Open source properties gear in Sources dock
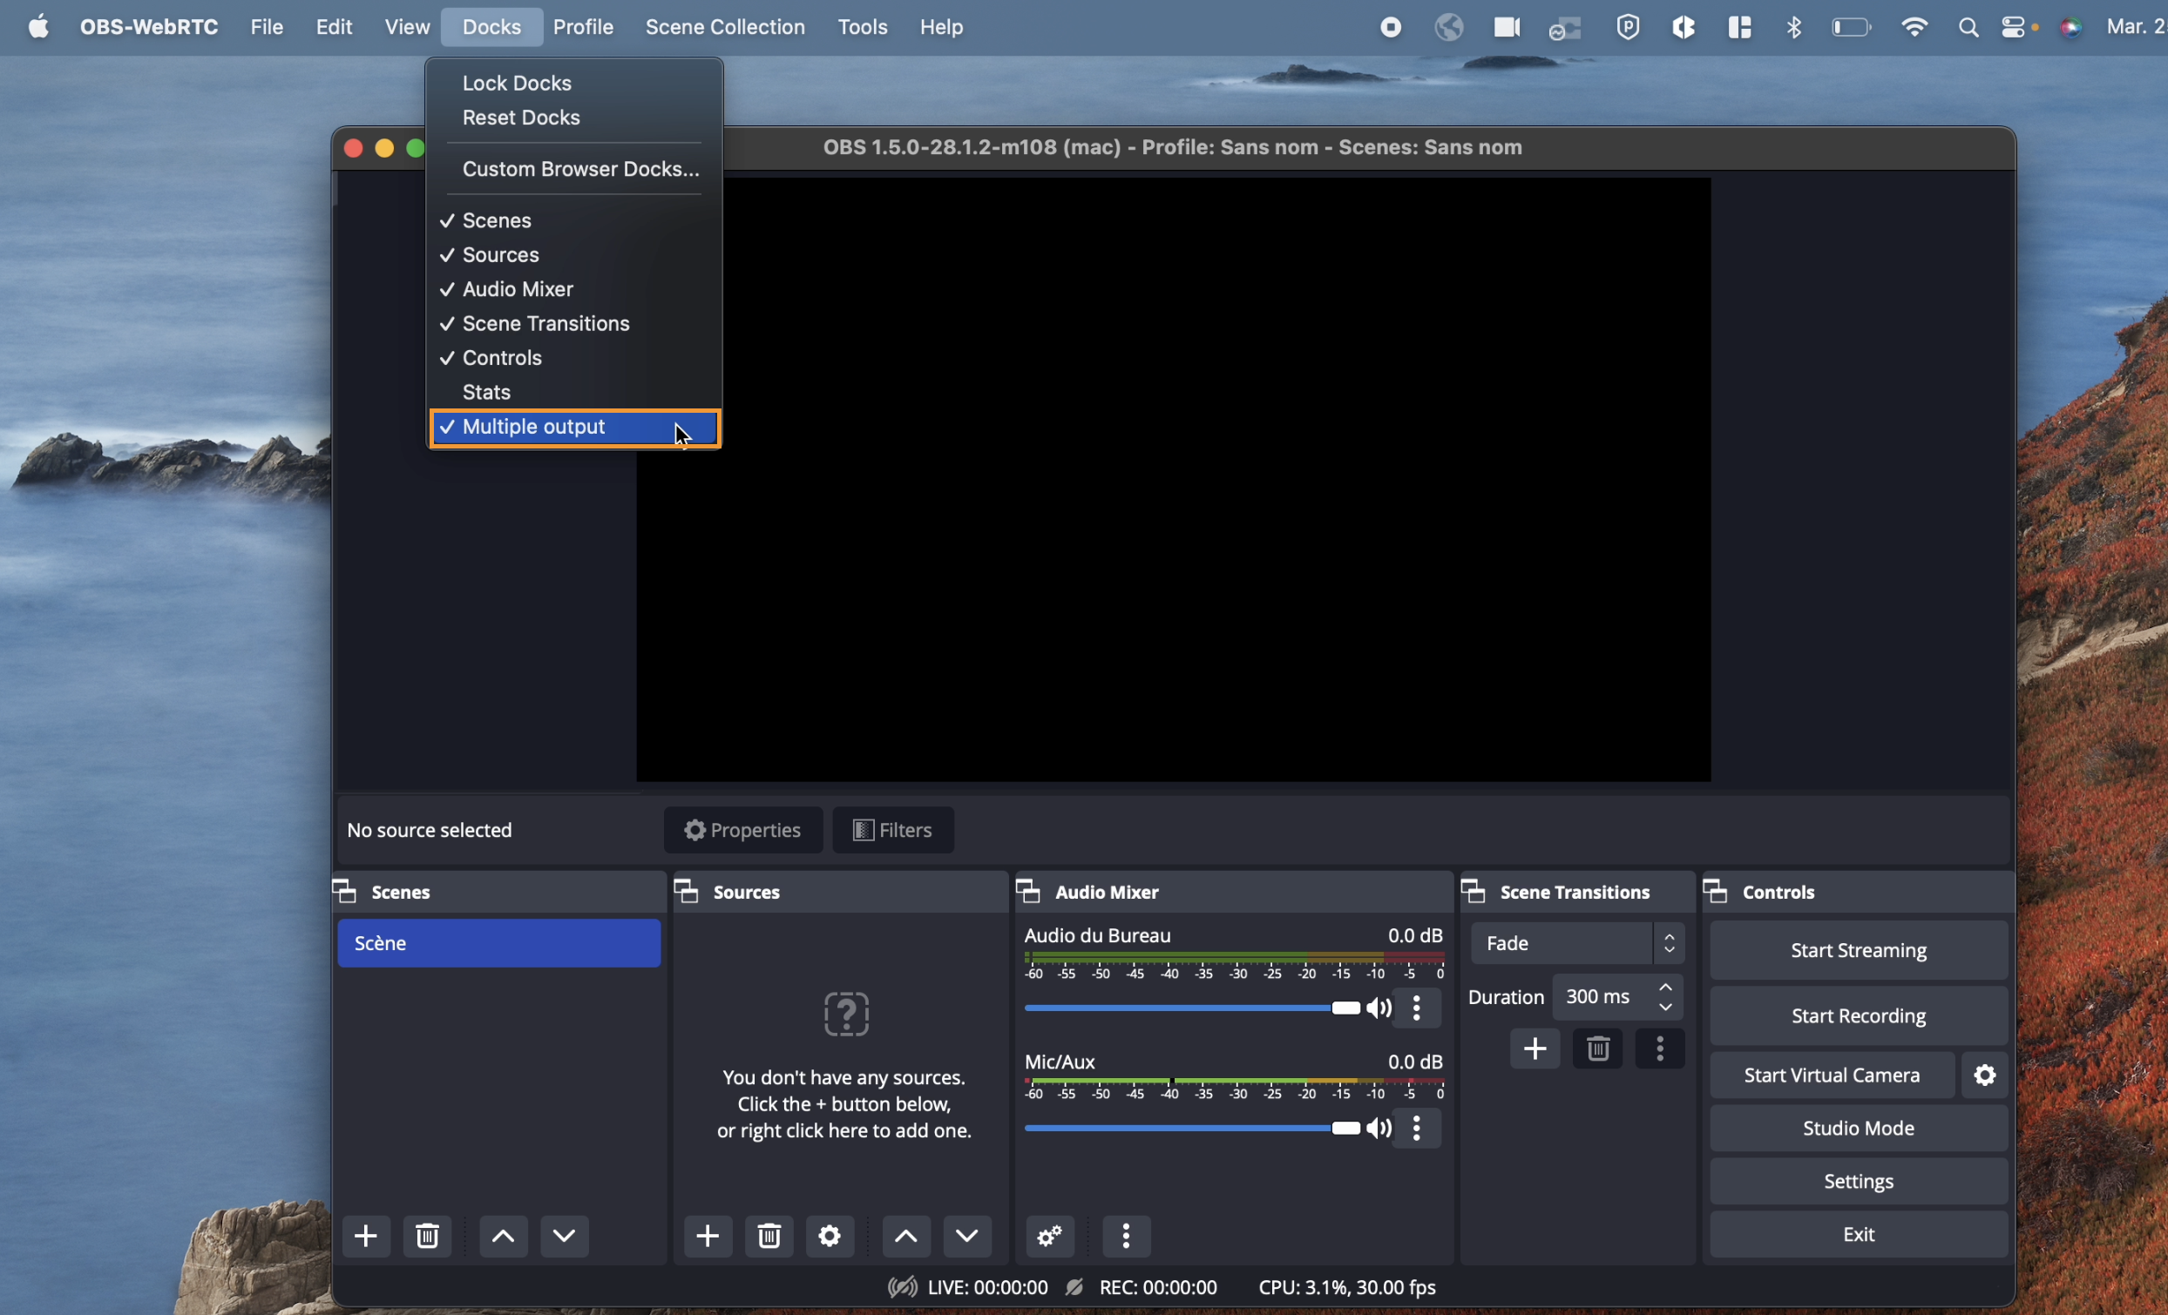Viewport: 2168px width, 1315px height. tap(830, 1236)
